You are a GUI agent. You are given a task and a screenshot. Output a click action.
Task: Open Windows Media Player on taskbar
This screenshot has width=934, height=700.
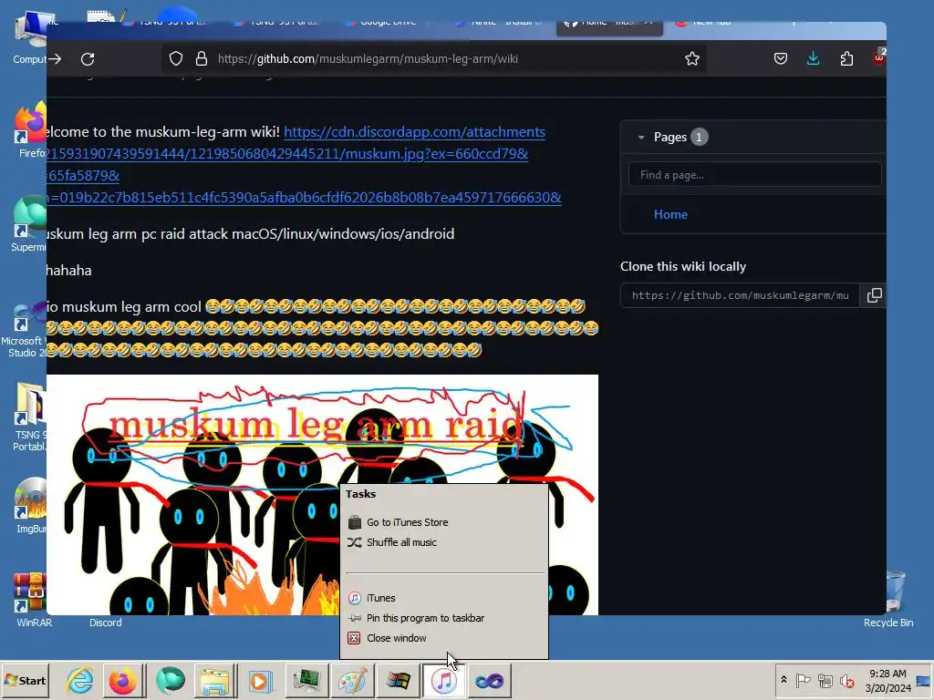260,680
